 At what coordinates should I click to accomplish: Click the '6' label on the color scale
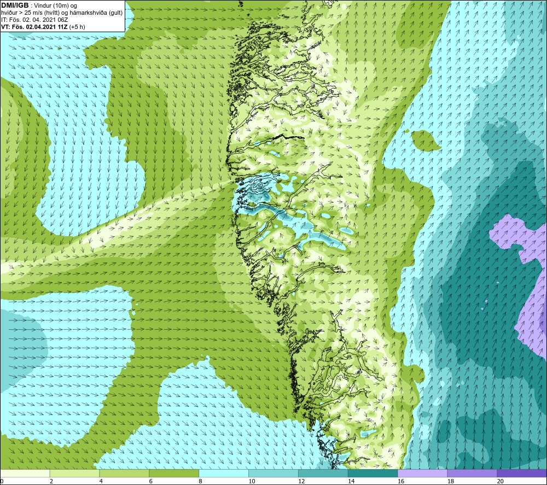(x=151, y=481)
